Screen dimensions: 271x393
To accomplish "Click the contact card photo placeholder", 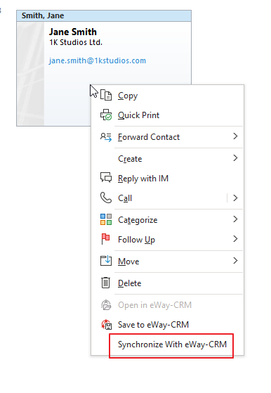I will (30, 74).
